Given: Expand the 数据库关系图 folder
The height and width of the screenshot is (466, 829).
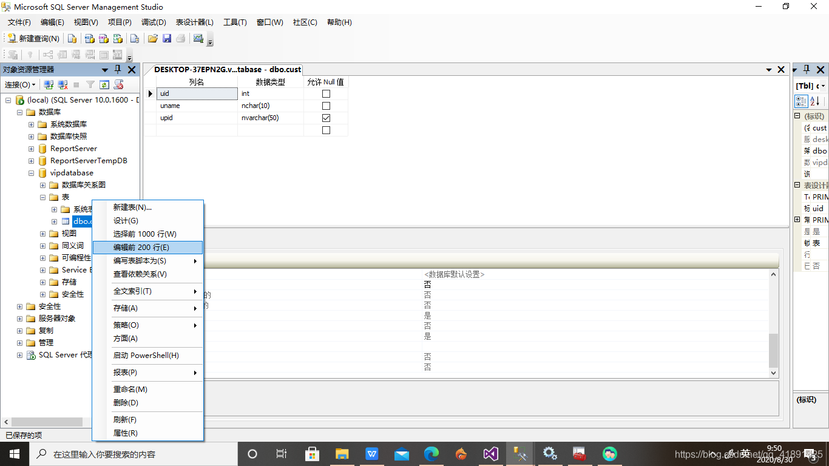Looking at the screenshot, I should 42,185.
